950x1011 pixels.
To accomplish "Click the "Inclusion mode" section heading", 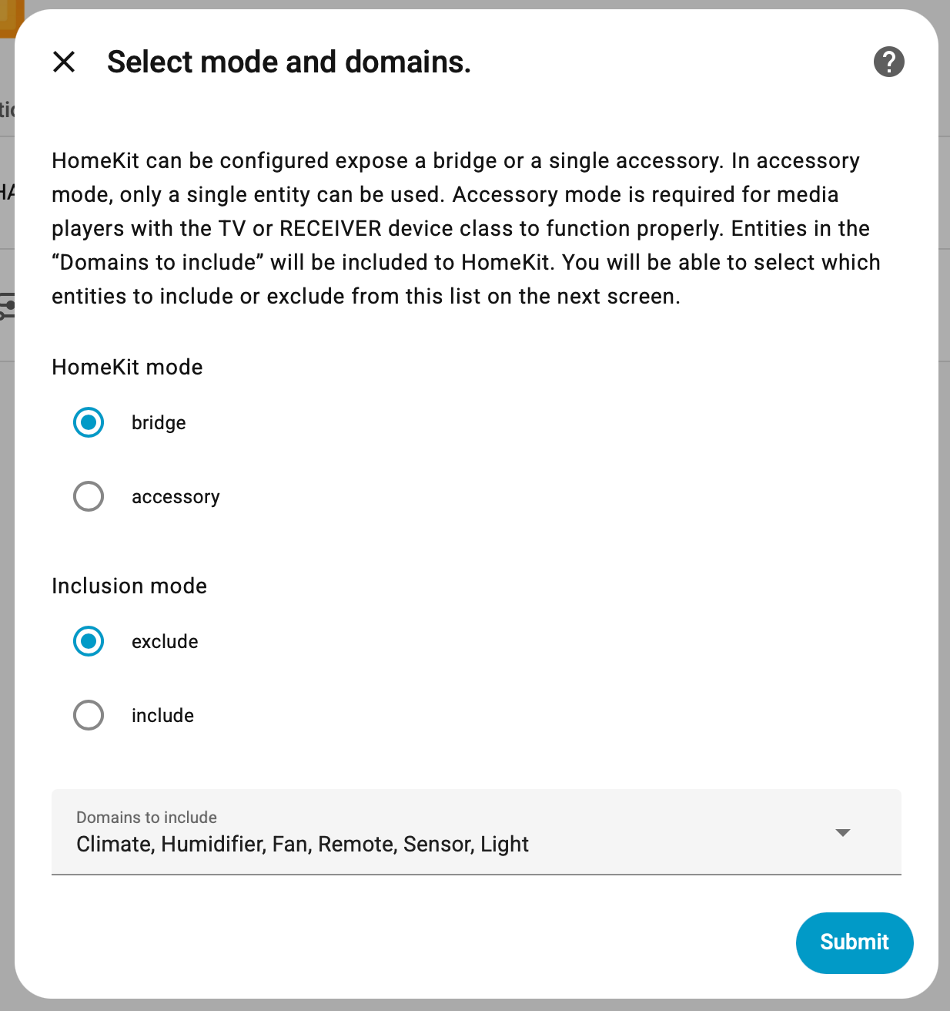I will coord(129,586).
